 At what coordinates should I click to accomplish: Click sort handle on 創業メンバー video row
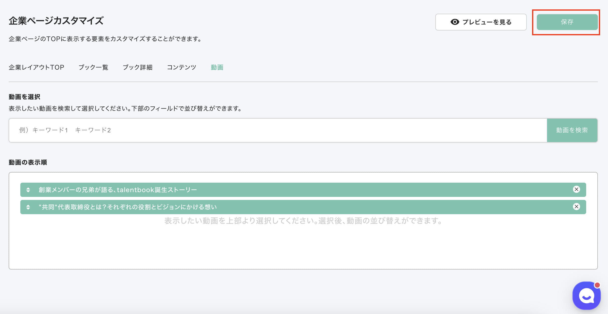pyautogui.click(x=28, y=190)
